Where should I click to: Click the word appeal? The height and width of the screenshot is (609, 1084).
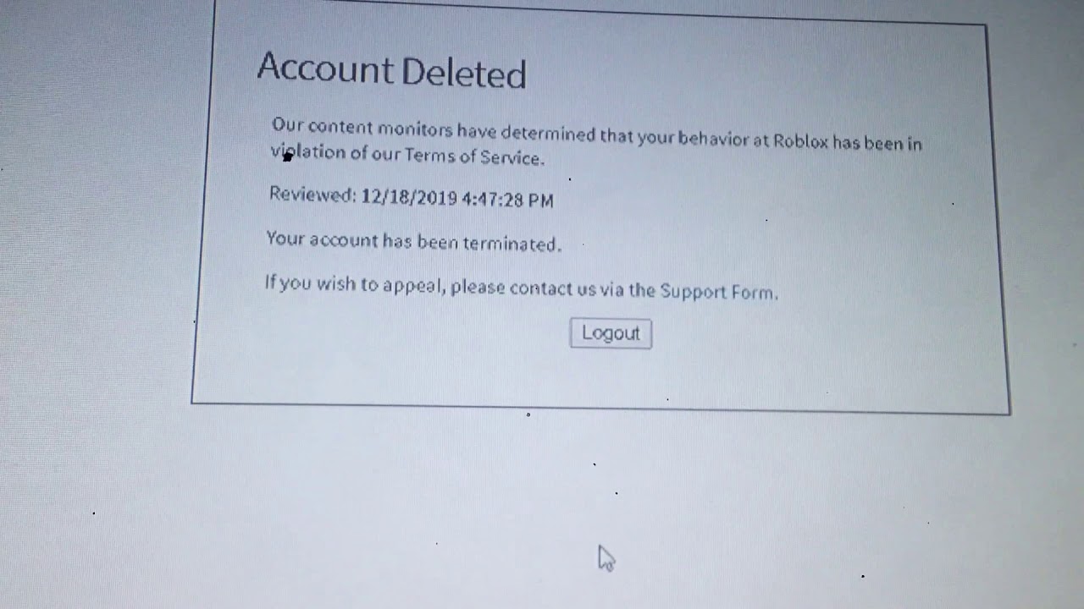pyautogui.click(x=413, y=286)
